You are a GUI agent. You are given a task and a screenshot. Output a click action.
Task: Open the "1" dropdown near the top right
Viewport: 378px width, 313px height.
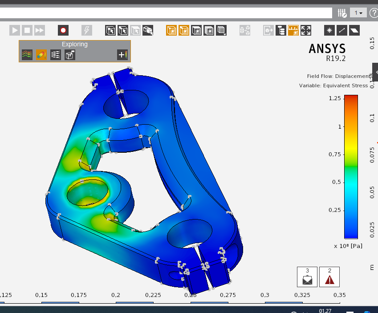coord(358,12)
